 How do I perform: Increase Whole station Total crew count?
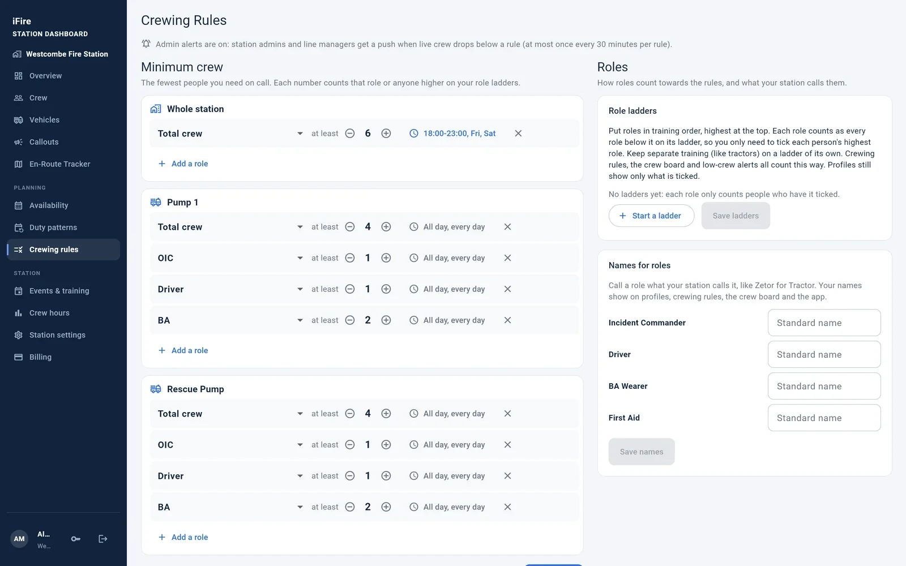386,134
